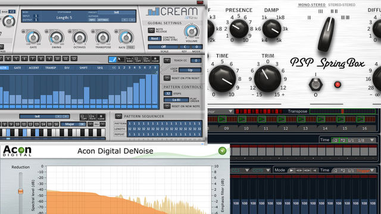Screen dimensions: 381x214
Task: Open the Loop Dir dropdown showing Up
Action: pos(190,70)
